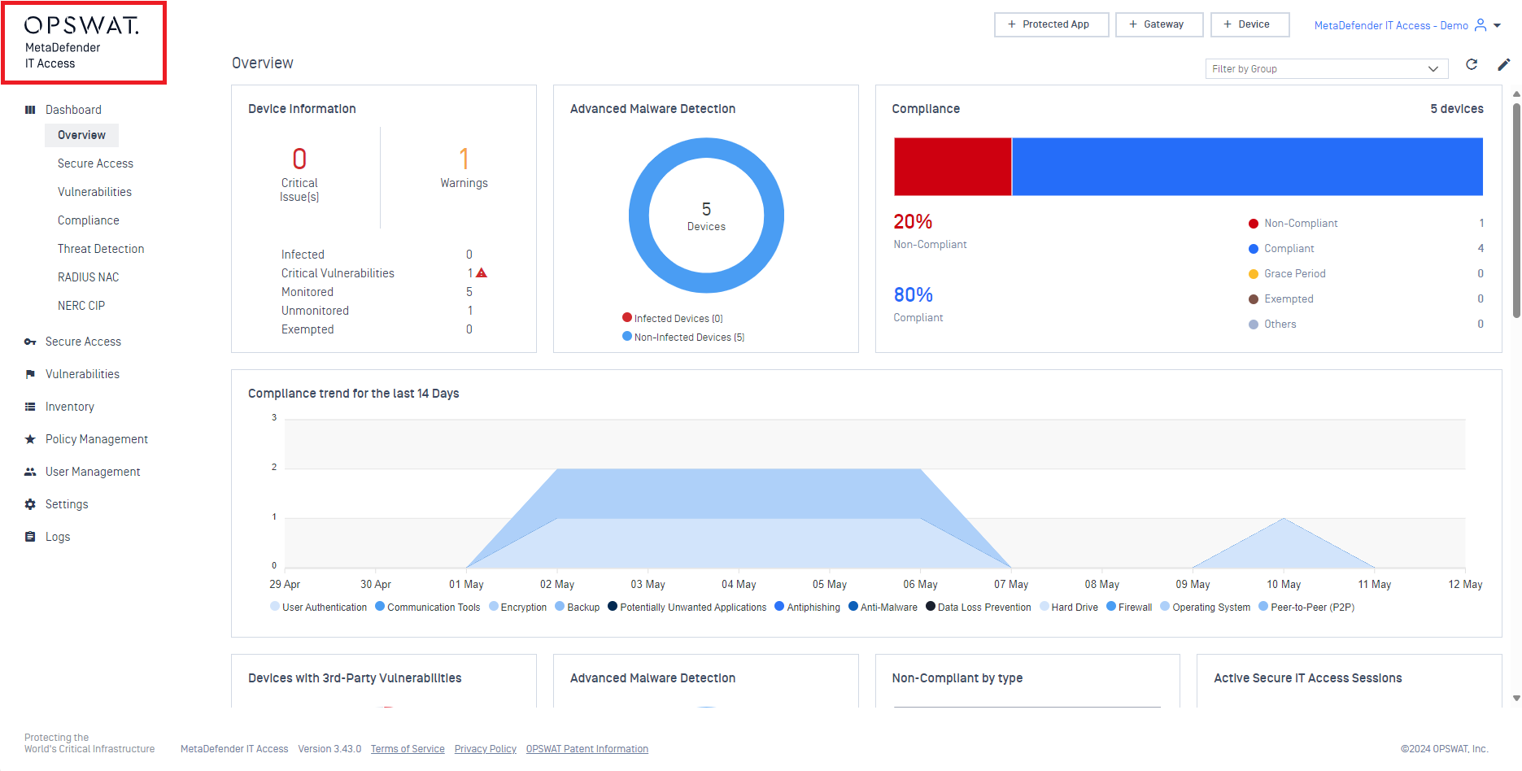Toggle Hard Drive legend series

1068,607
